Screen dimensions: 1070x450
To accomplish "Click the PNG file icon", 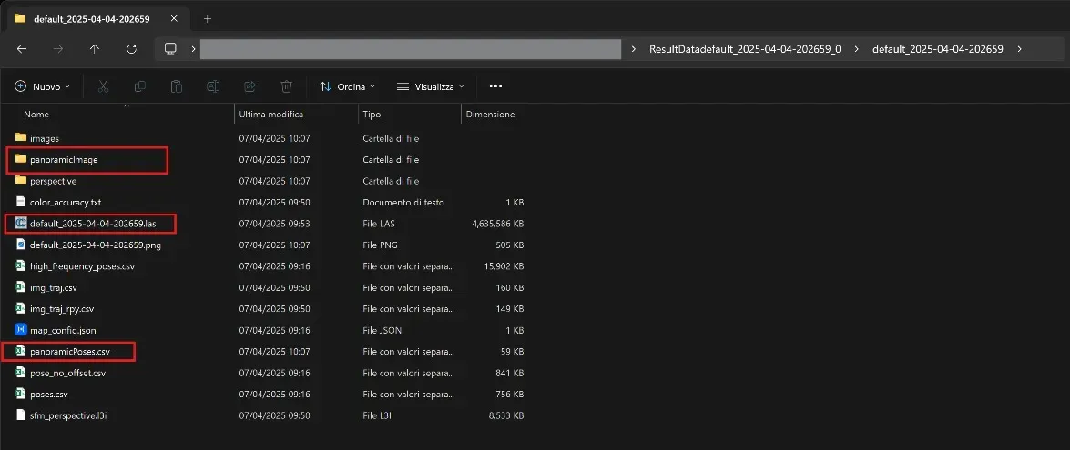I will click(20, 245).
